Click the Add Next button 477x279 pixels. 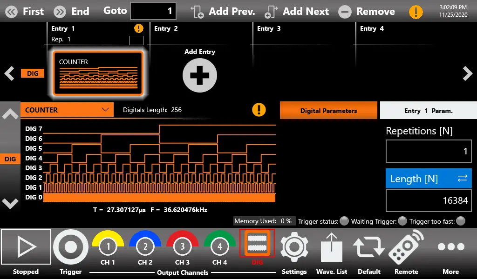click(297, 12)
